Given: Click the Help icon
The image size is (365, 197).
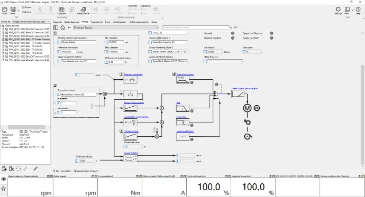Looking at the screenshot, I should click(x=358, y=10).
